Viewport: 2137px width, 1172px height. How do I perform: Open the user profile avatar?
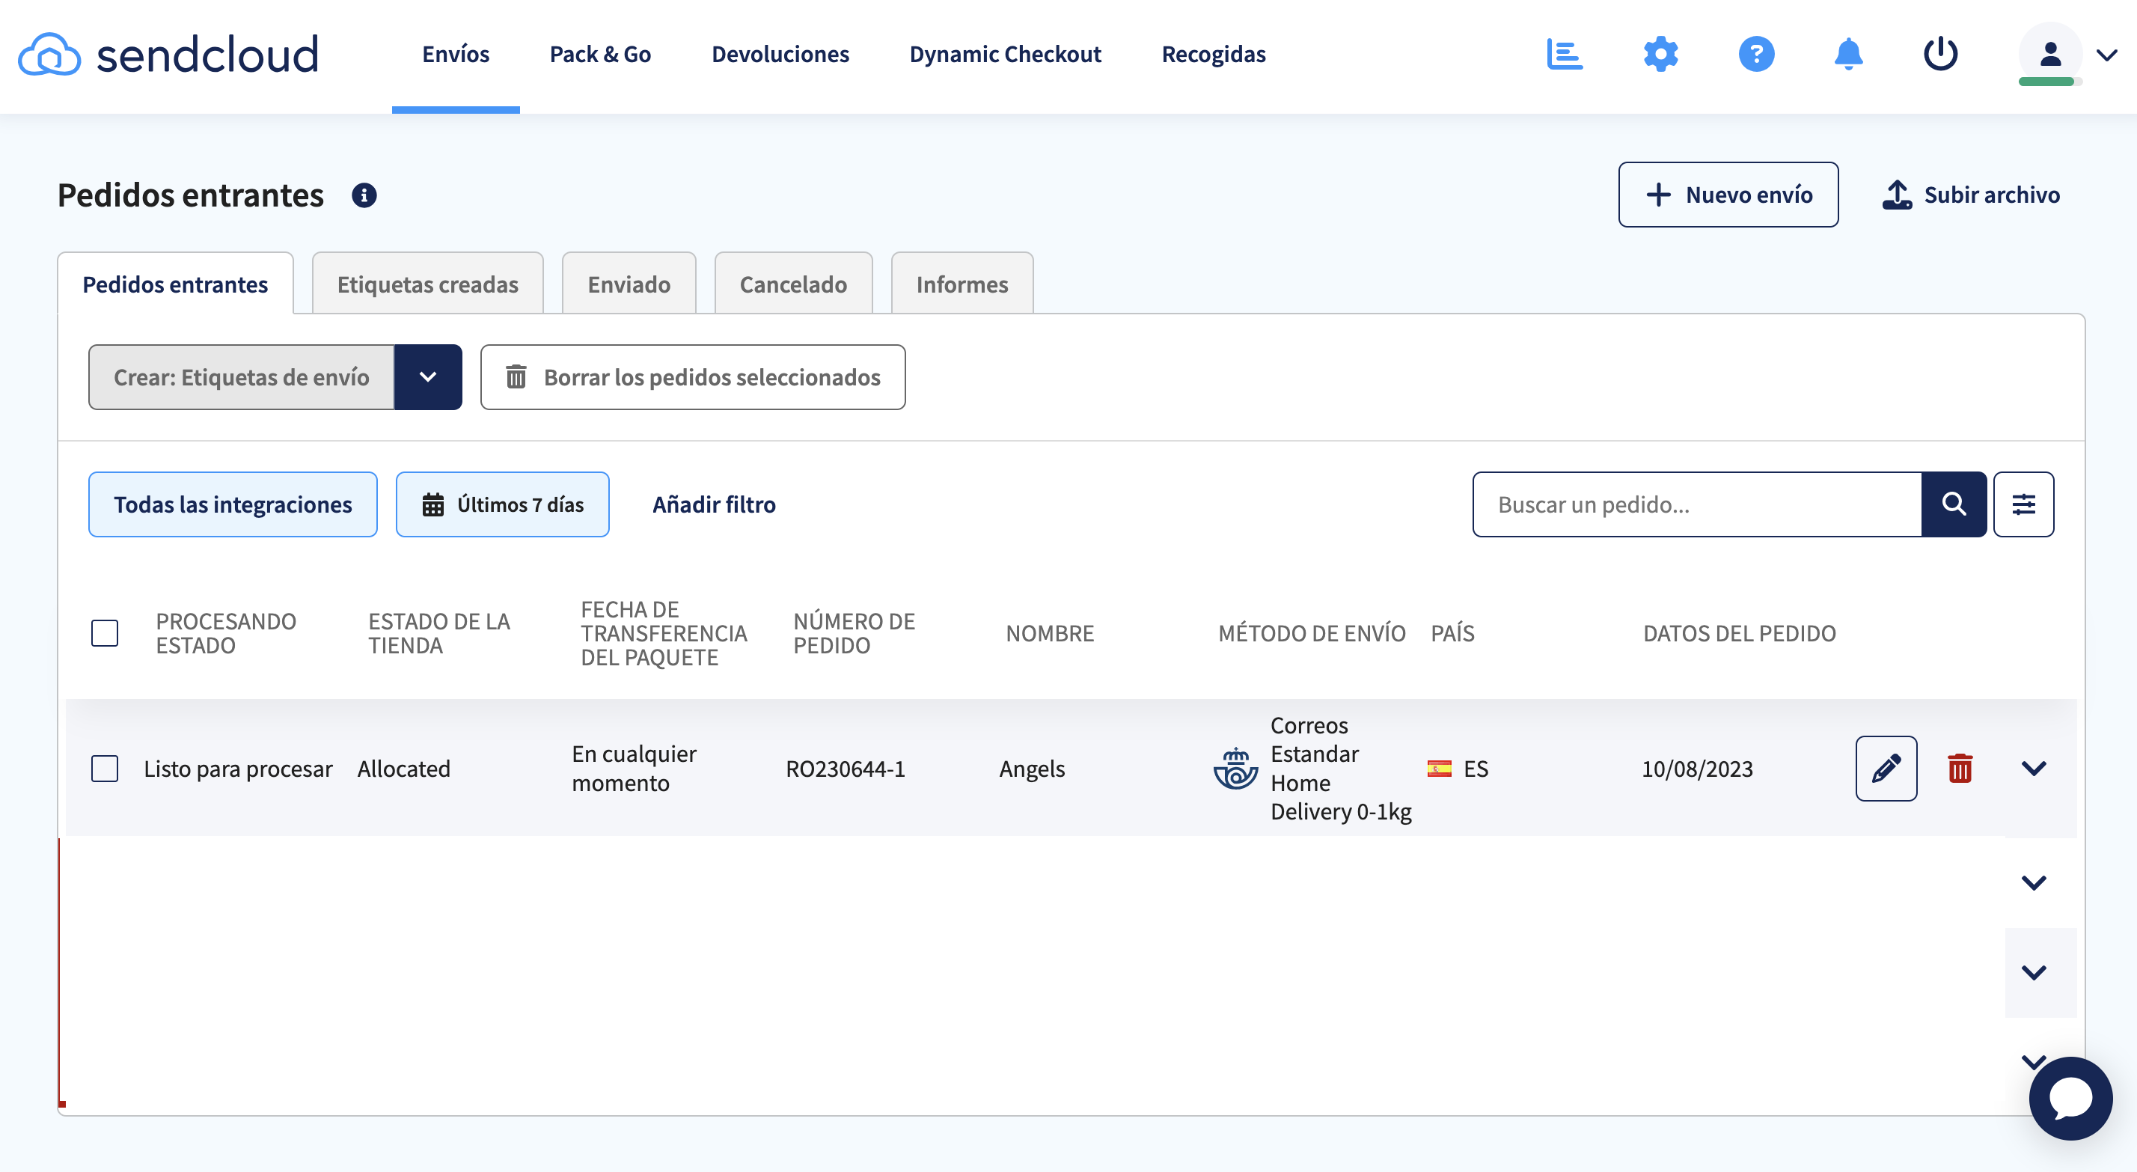[x=2050, y=54]
